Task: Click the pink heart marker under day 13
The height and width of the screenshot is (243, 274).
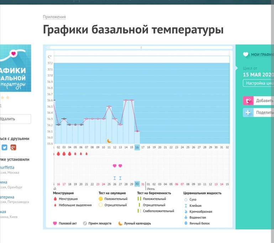Action: (120, 166)
